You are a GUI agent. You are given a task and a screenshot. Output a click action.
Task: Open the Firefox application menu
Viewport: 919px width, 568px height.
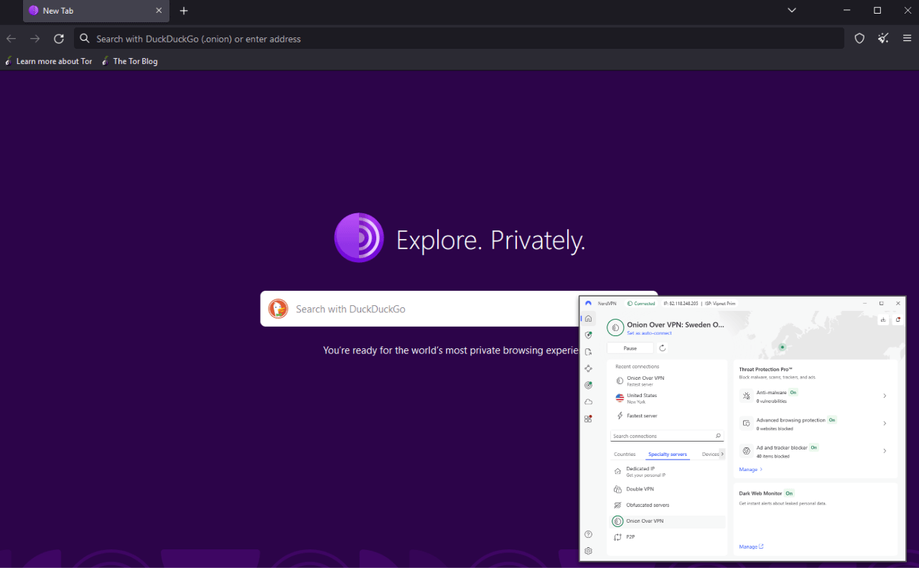pyautogui.click(x=908, y=38)
